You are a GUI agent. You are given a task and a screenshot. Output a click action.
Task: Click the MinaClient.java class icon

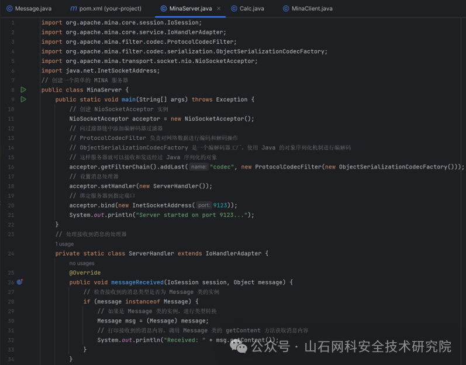[286, 9]
